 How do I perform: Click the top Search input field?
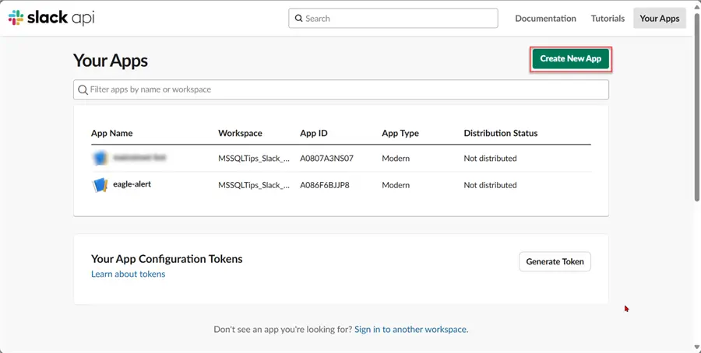tap(393, 19)
